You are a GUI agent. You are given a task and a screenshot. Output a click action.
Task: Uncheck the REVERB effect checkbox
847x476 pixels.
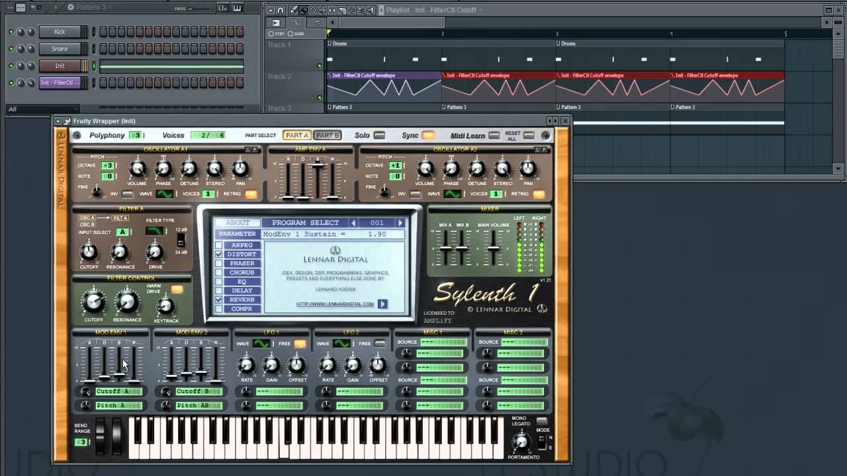tap(218, 300)
